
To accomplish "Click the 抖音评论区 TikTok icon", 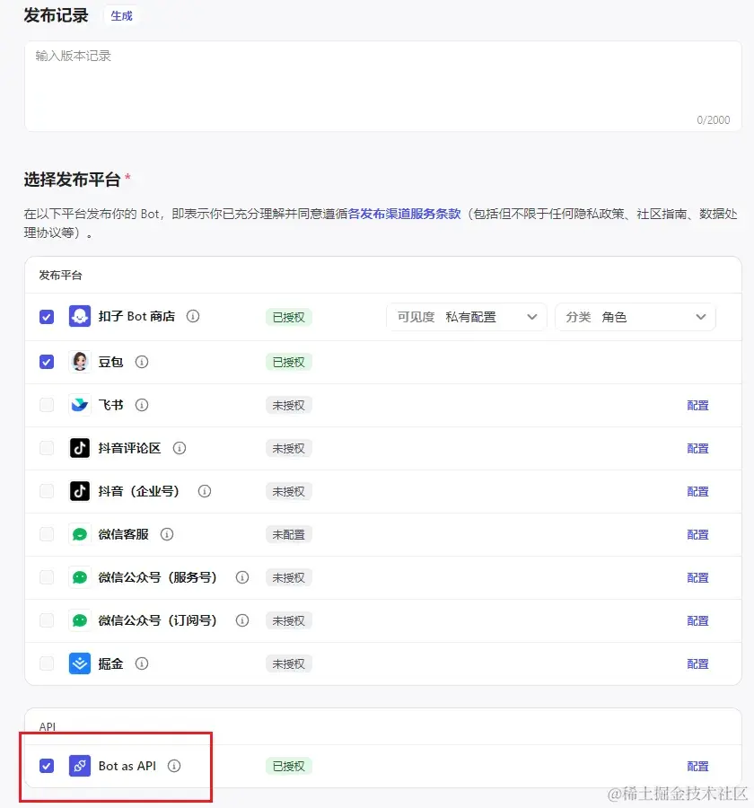I will [x=80, y=448].
